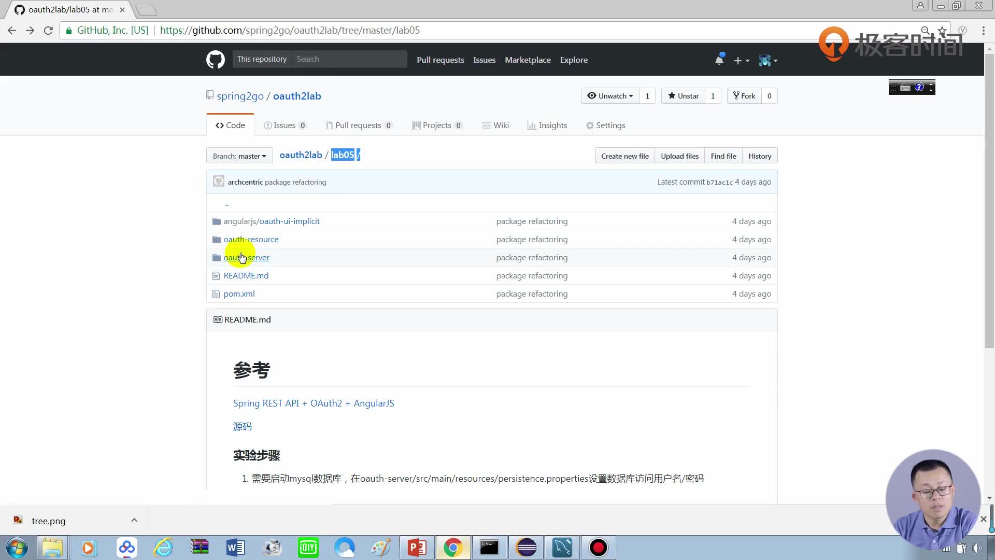Screen dimensions: 995x560
Task: Start the screen recorder taskbar app
Action: click(x=599, y=548)
